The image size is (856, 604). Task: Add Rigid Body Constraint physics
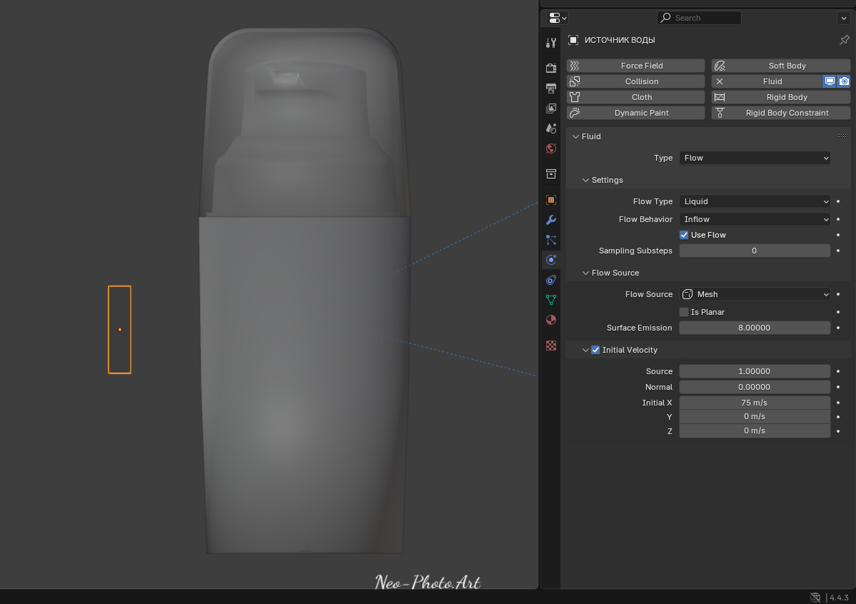(x=780, y=113)
